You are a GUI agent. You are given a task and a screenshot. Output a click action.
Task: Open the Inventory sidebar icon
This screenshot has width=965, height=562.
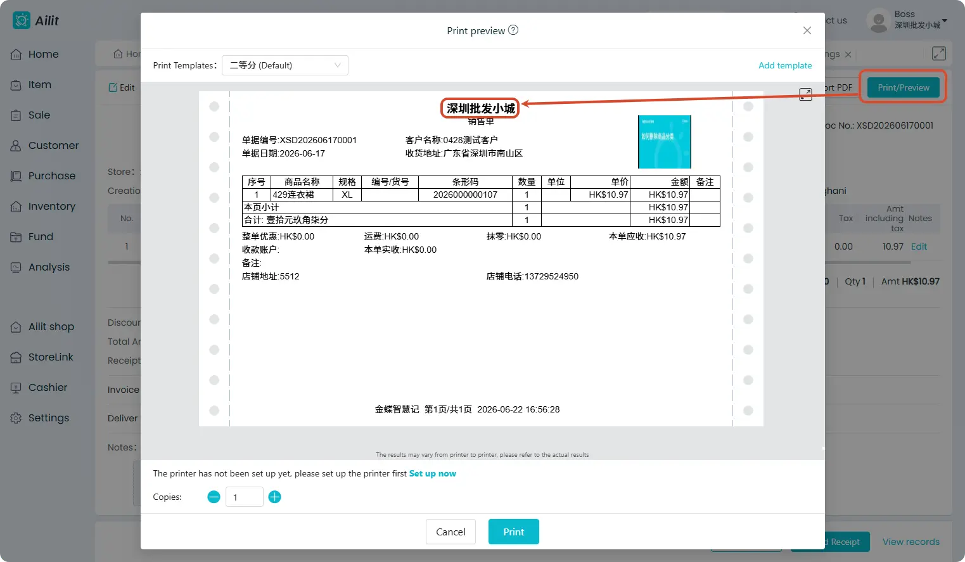coord(16,207)
